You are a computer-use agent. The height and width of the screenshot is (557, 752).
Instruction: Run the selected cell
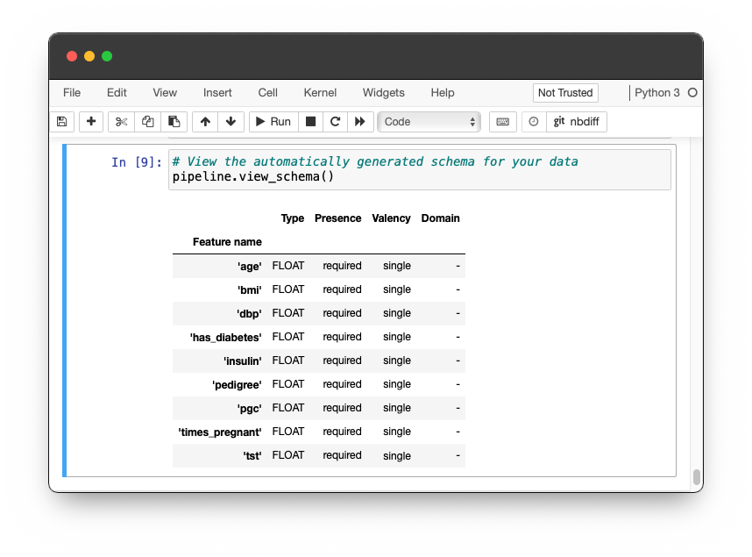coord(273,121)
